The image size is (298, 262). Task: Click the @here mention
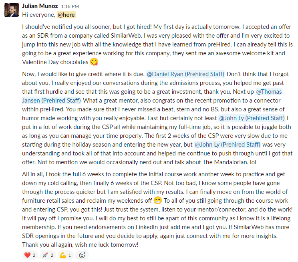66,15
